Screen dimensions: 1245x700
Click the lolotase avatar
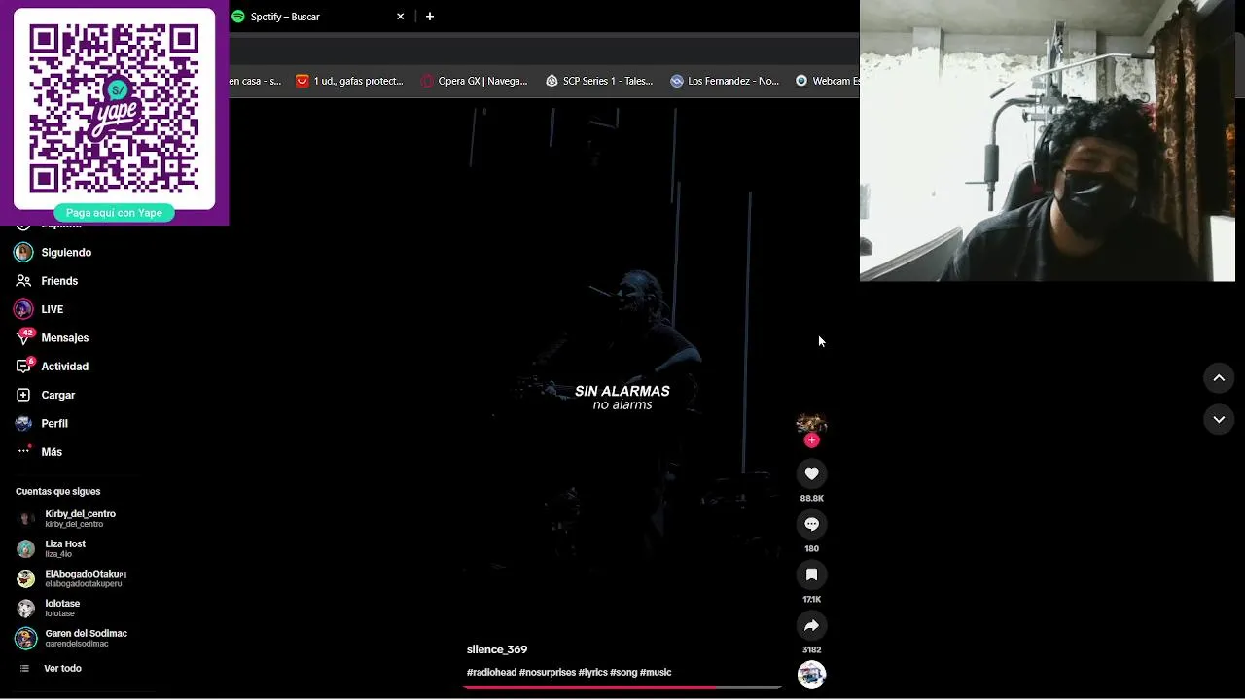[26, 609]
